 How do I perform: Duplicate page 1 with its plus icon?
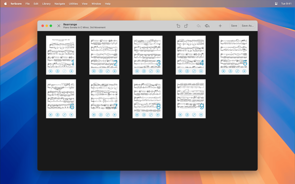tap(71, 71)
